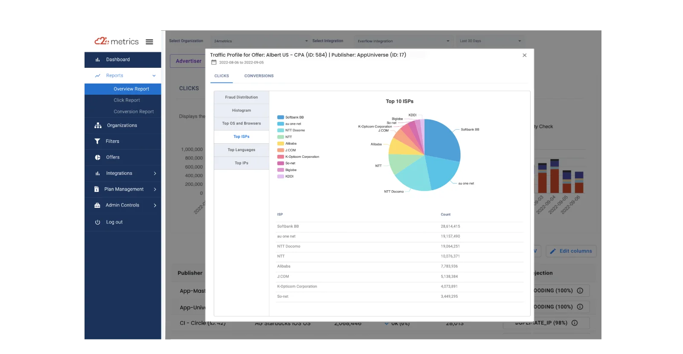Click the NTT Docomo table row
683x354 pixels.
(400, 247)
